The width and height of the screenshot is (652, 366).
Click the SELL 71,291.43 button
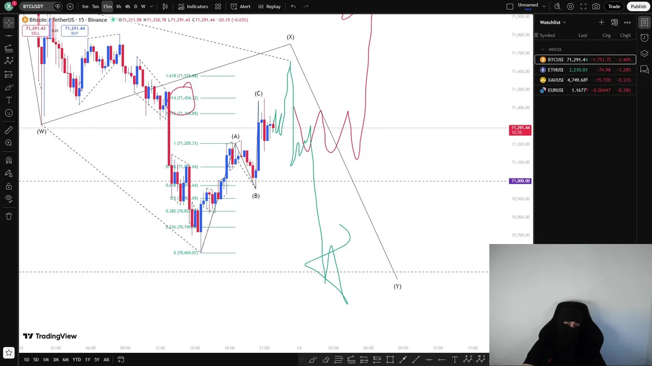35,30
